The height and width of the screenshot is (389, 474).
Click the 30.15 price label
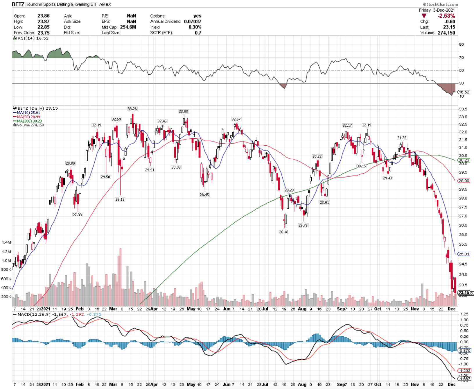pyautogui.click(x=361, y=166)
